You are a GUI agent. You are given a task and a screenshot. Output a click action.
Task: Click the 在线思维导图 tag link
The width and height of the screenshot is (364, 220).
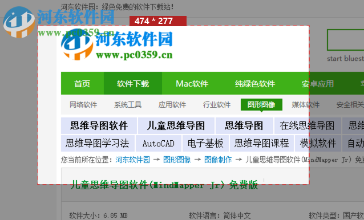pos(308,125)
